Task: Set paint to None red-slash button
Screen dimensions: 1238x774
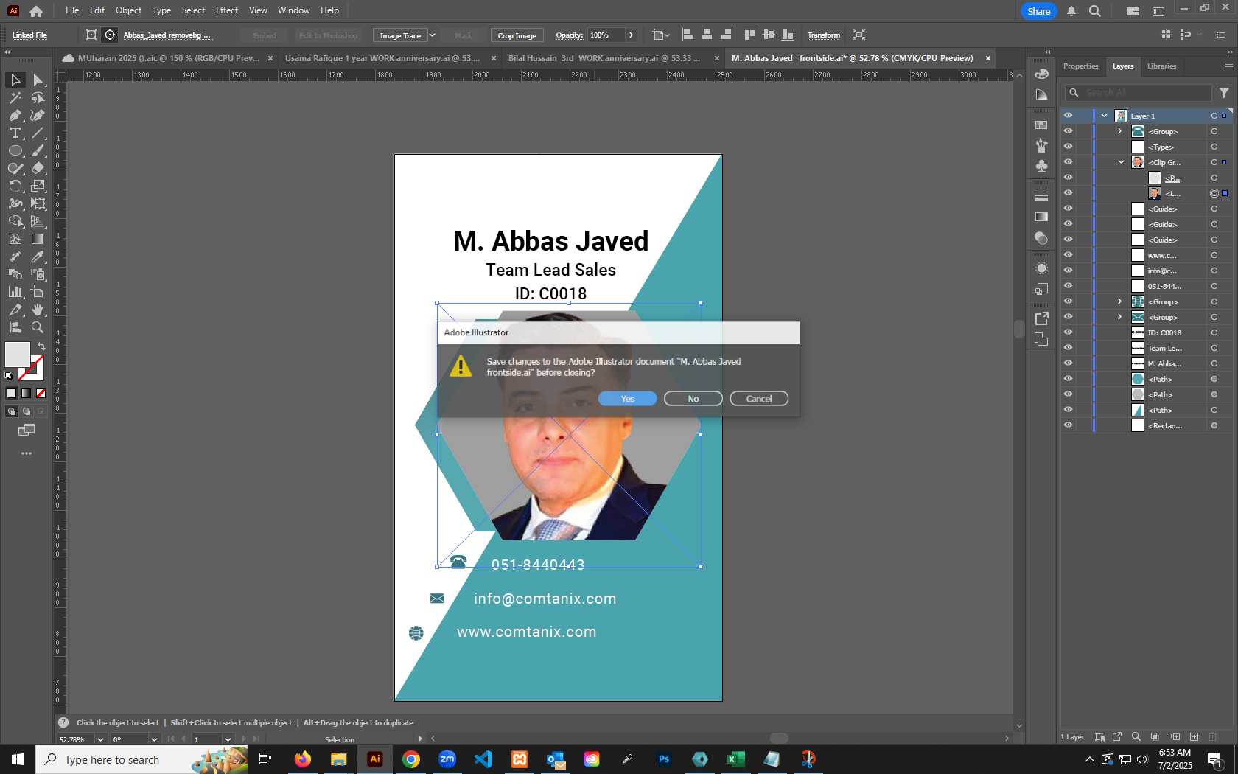Action: click(41, 394)
